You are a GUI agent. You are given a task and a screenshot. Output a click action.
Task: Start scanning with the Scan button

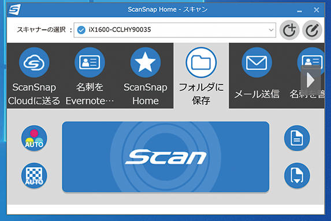tap(165, 157)
